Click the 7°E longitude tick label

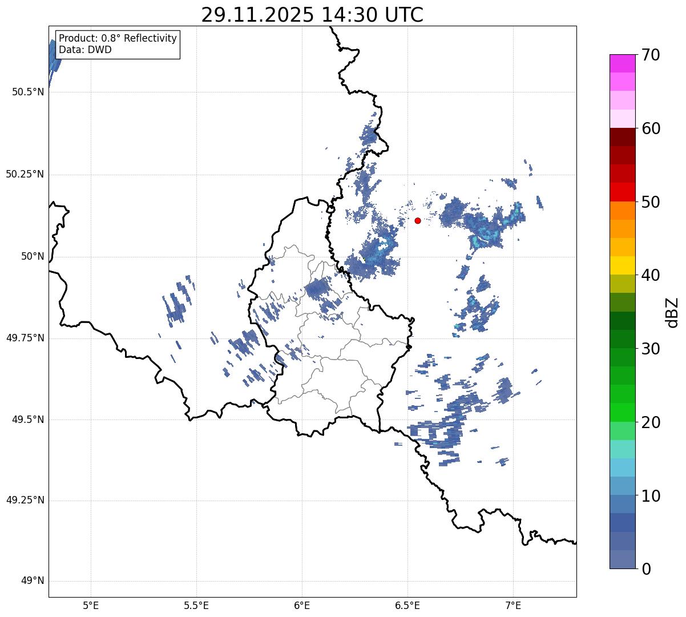(x=513, y=605)
